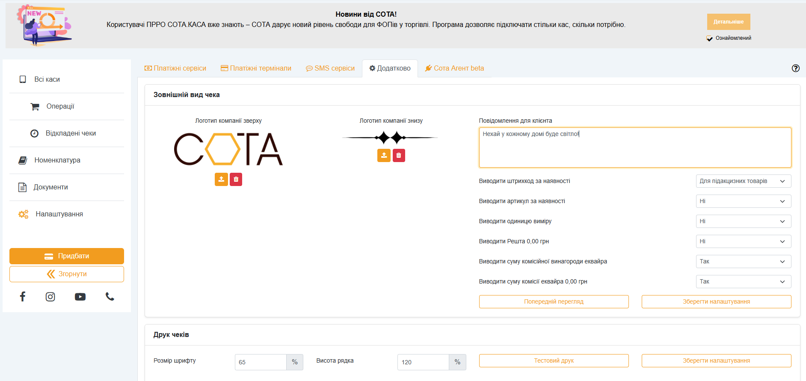Open the SMS сервіси tab
This screenshot has width=806, height=381.
tap(330, 68)
